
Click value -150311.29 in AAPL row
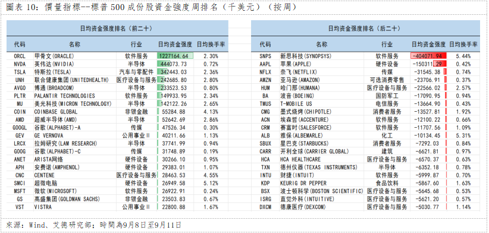(x=427, y=64)
